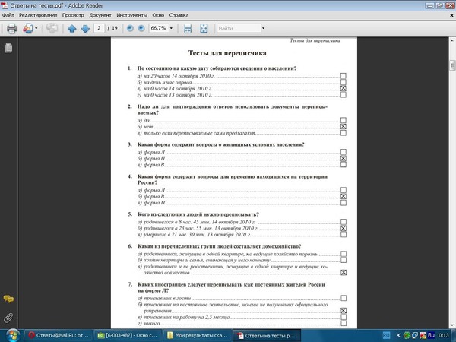The height and width of the screenshot is (342, 456).
Task: Select the fit full page icon
Action: 204,29
